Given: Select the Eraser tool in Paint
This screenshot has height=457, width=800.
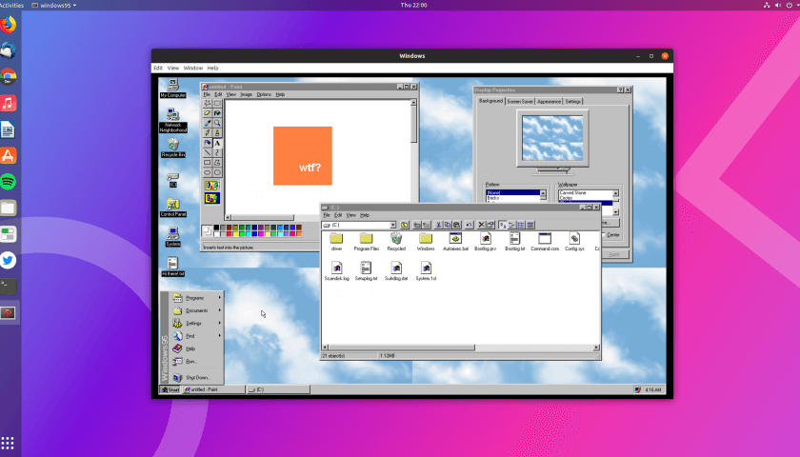Looking at the screenshot, I should point(208,113).
